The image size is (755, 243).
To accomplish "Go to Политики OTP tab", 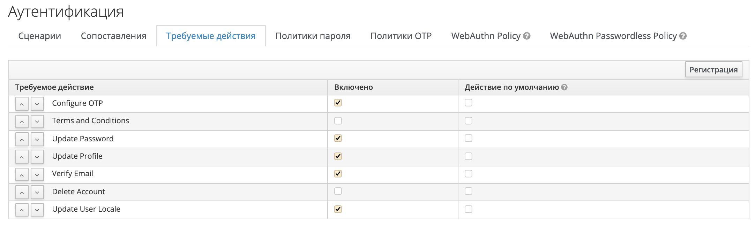I will pyautogui.click(x=401, y=36).
